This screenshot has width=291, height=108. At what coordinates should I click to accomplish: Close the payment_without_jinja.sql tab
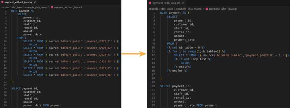[x=35, y=2]
